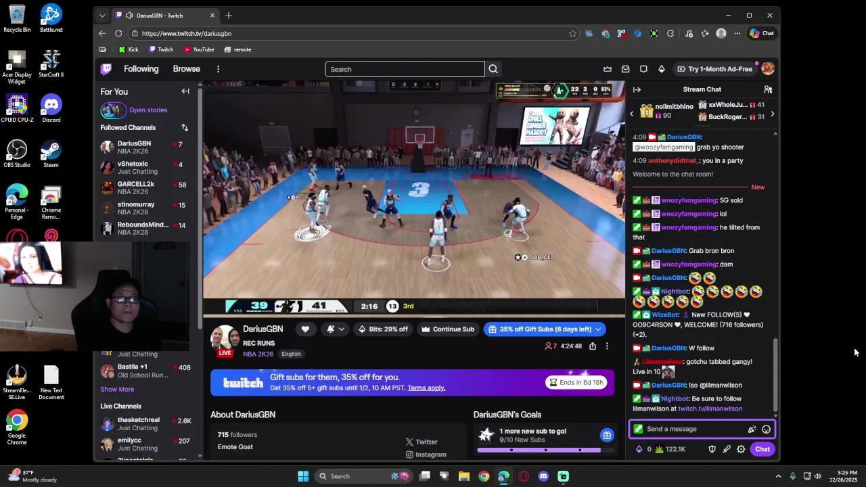This screenshot has height=487, width=866.
Task: Send message with the Chat button
Action: 762,449
